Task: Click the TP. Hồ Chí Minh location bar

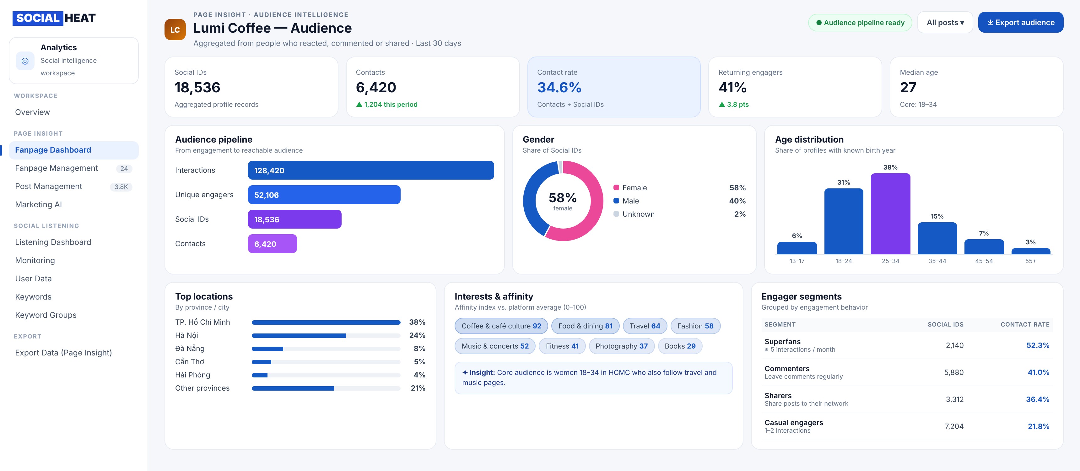Action: 326,322
